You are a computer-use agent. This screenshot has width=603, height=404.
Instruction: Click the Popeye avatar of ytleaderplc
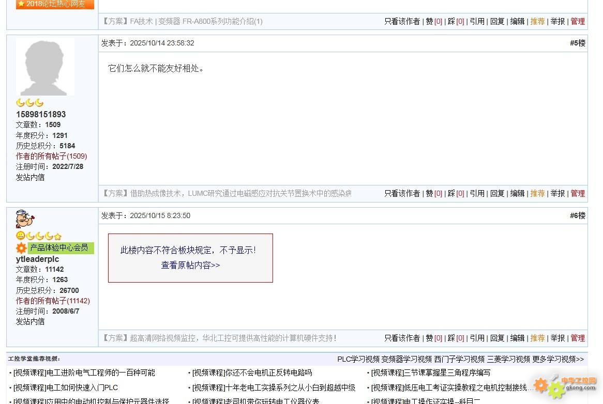25,220
